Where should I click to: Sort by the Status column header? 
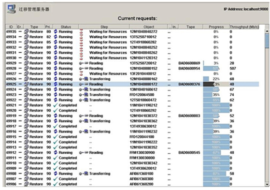(x=66, y=27)
